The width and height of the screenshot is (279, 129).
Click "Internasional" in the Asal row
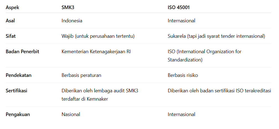181,21
